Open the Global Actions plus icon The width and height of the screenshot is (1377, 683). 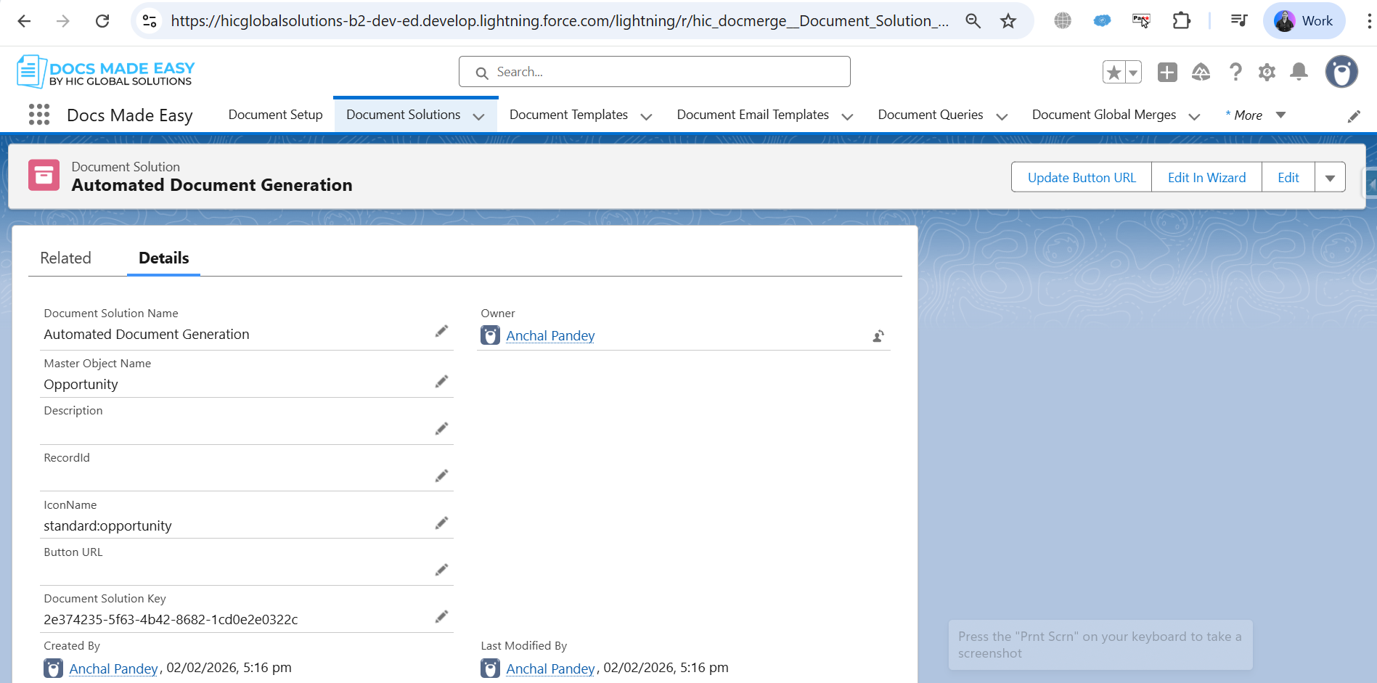[1167, 72]
